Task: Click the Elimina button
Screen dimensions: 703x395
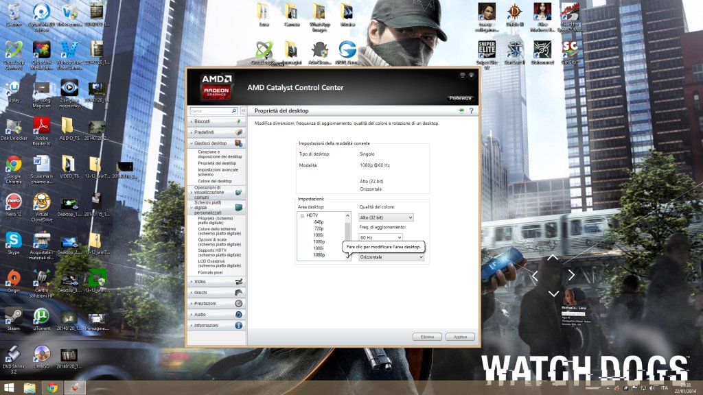Action: [x=427, y=337]
